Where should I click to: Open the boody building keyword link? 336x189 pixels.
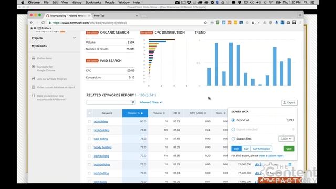coord(103,147)
